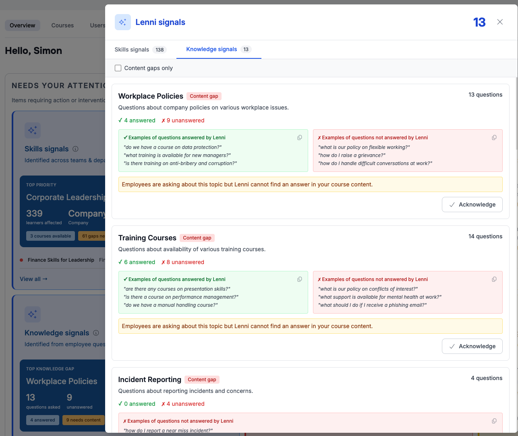This screenshot has width=518, height=436.
Task: Copy answered Workplace Policies example questions
Action: tap(300, 137)
